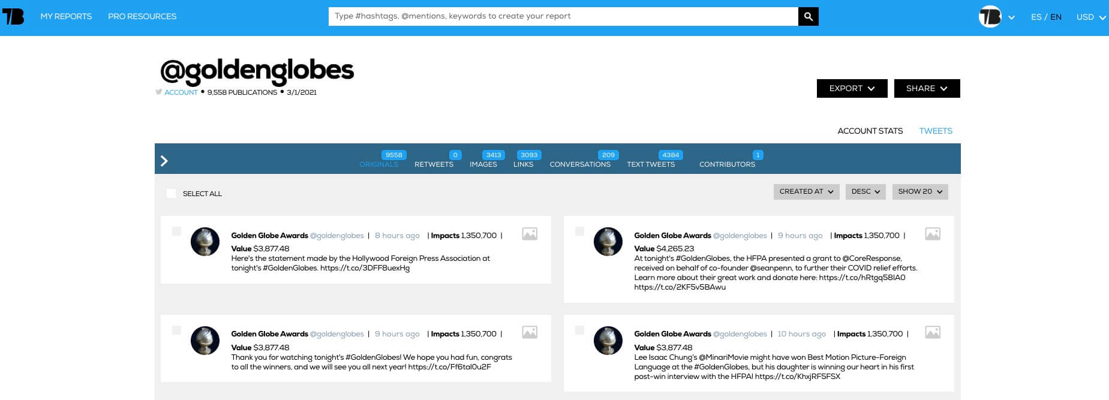The width and height of the screenshot is (1109, 400).
Task: Check the SELECT ALL checkbox
Action: click(x=172, y=193)
